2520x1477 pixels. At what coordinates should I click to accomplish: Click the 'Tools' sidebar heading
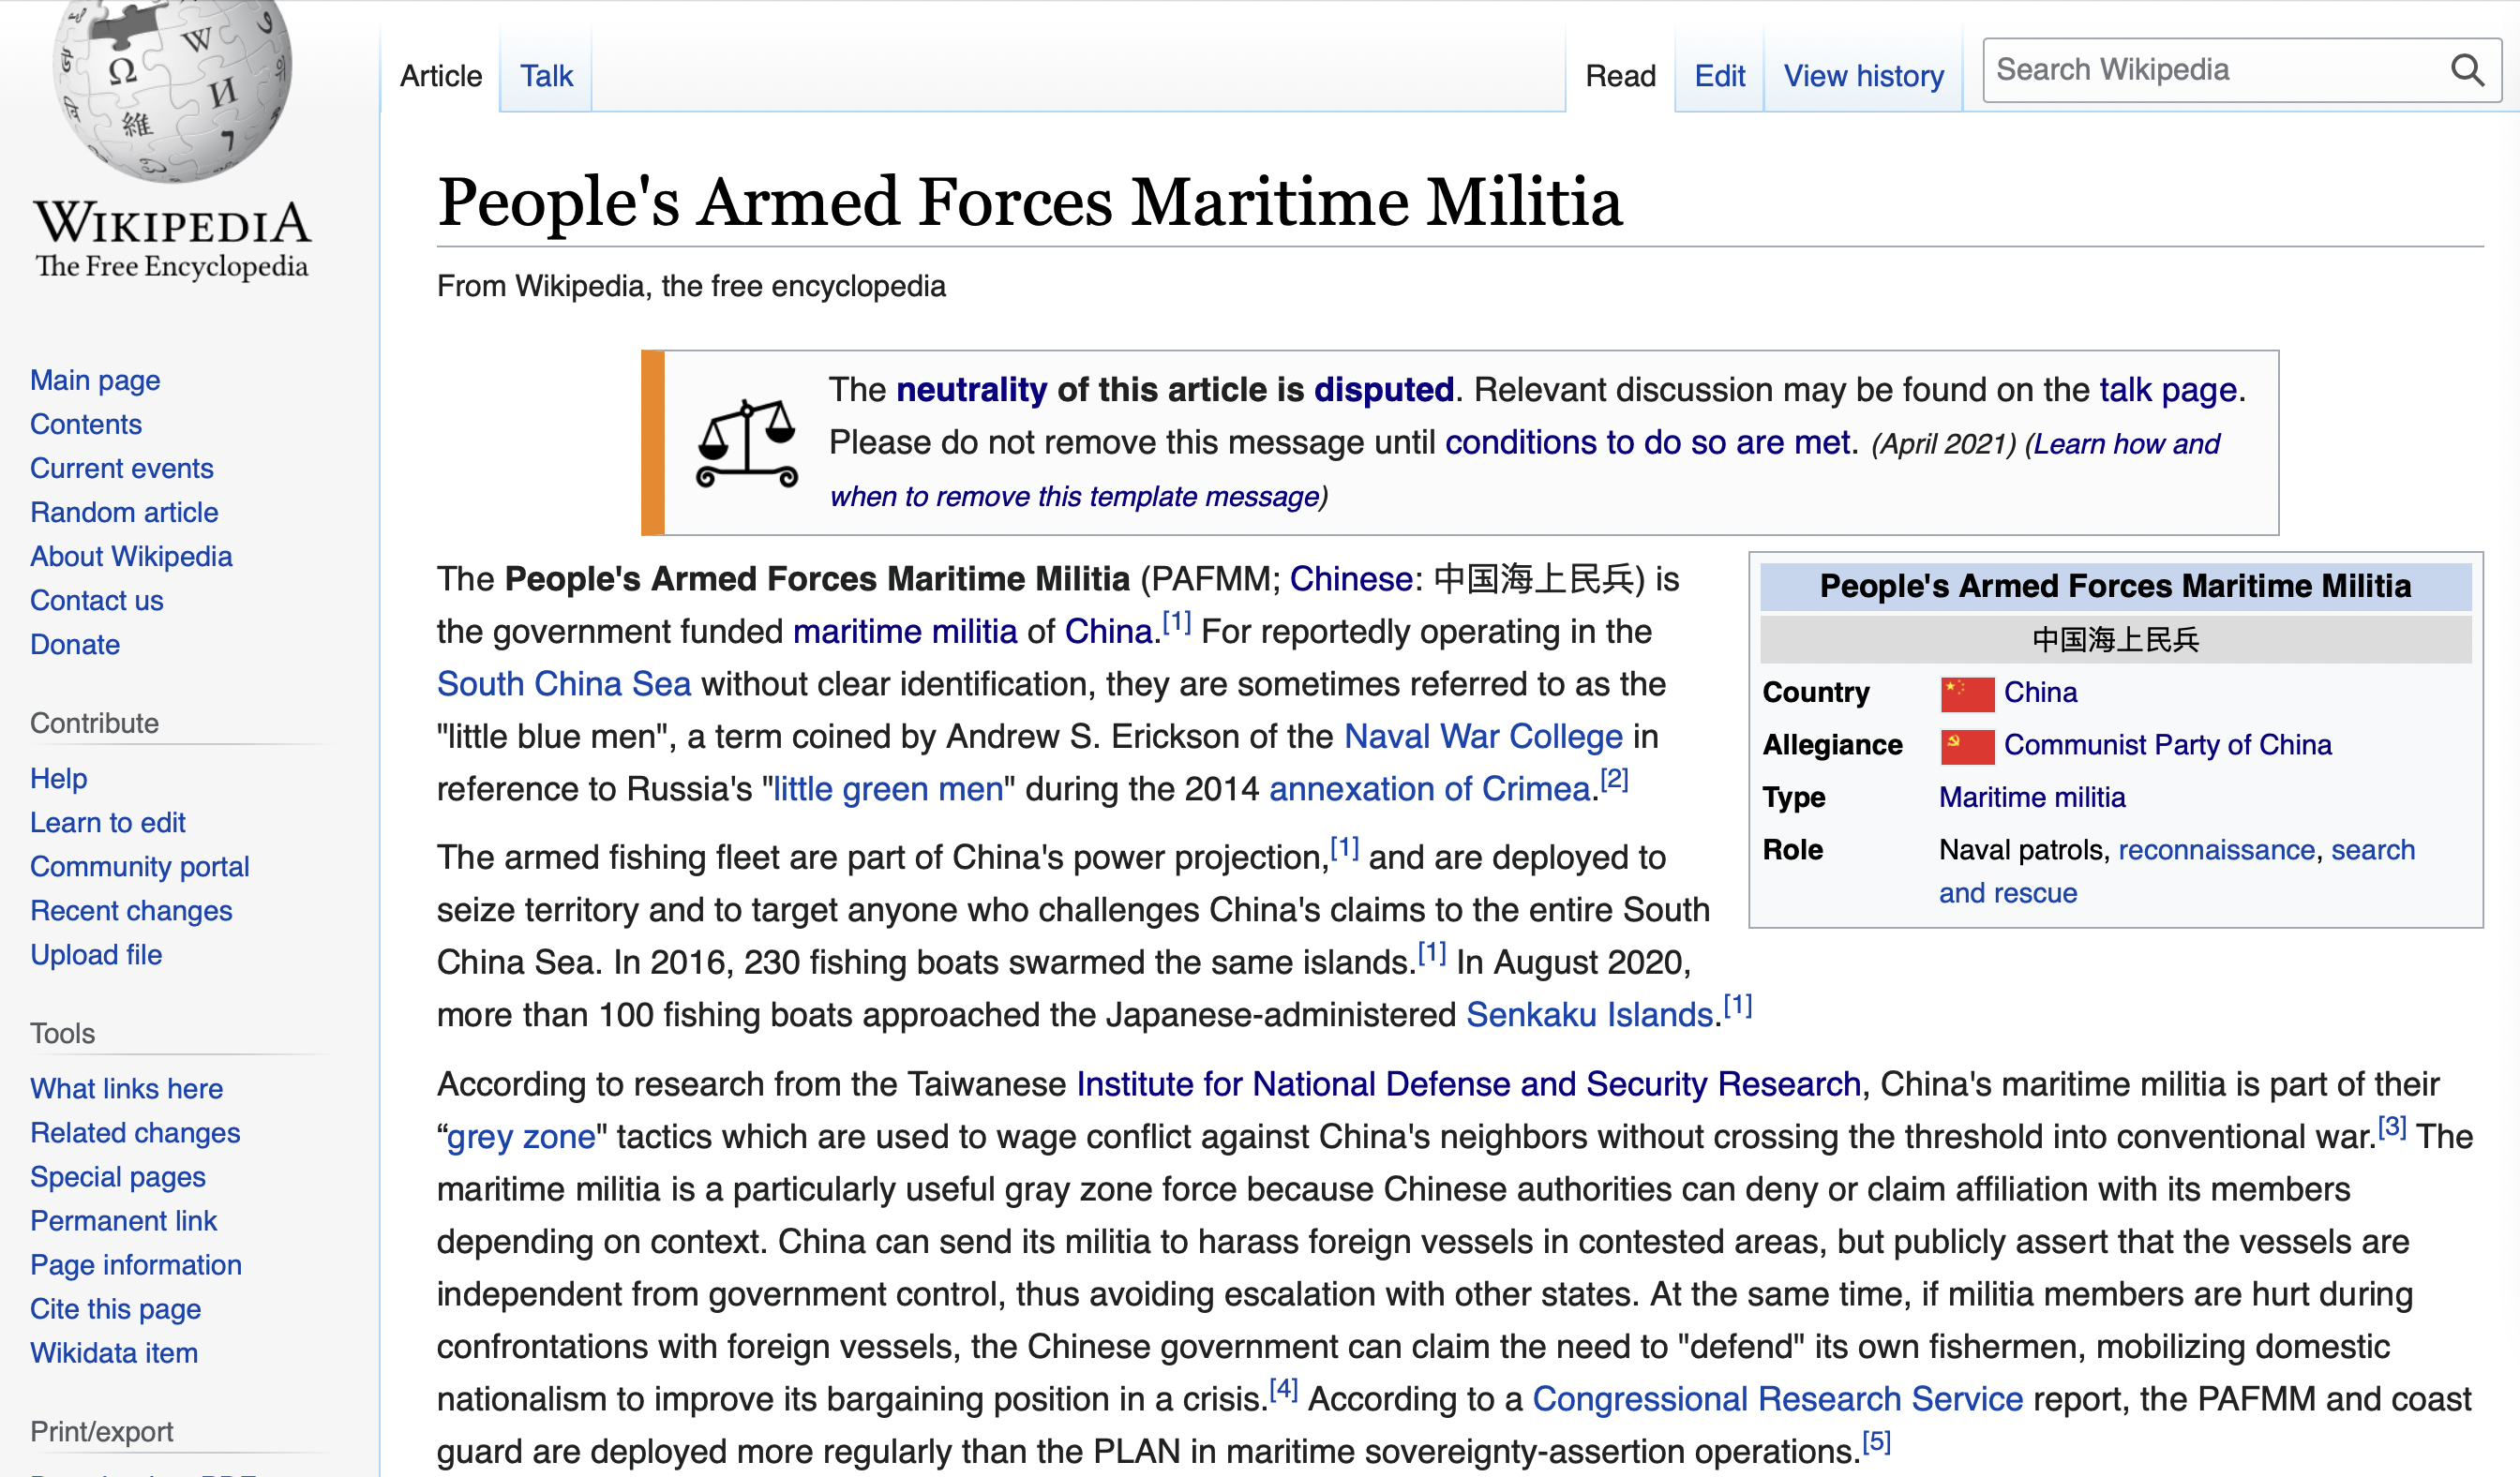pyautogui.click(x=62, y=1032)
